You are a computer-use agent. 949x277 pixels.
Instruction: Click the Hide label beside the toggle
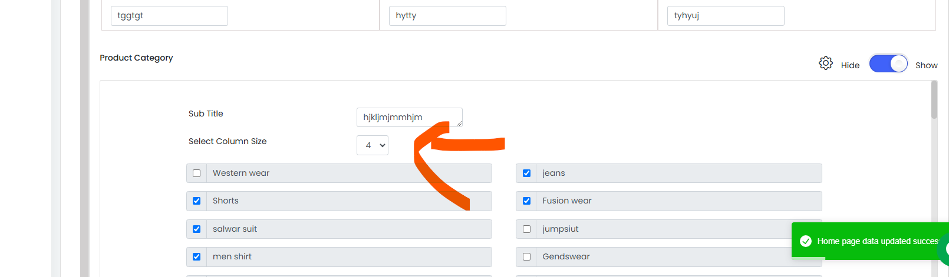(850, 65)
